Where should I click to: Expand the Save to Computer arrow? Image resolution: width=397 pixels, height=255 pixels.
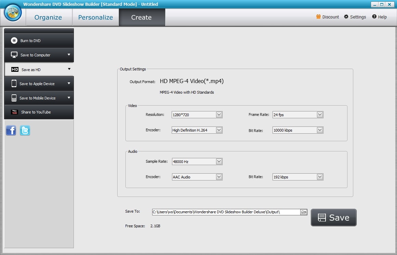pos(69,55)
